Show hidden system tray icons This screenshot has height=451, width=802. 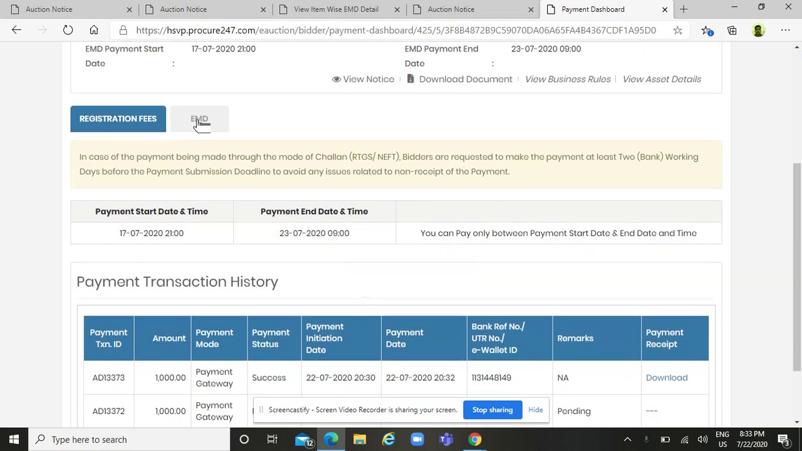pyautogui.click(x=628, y=440)
